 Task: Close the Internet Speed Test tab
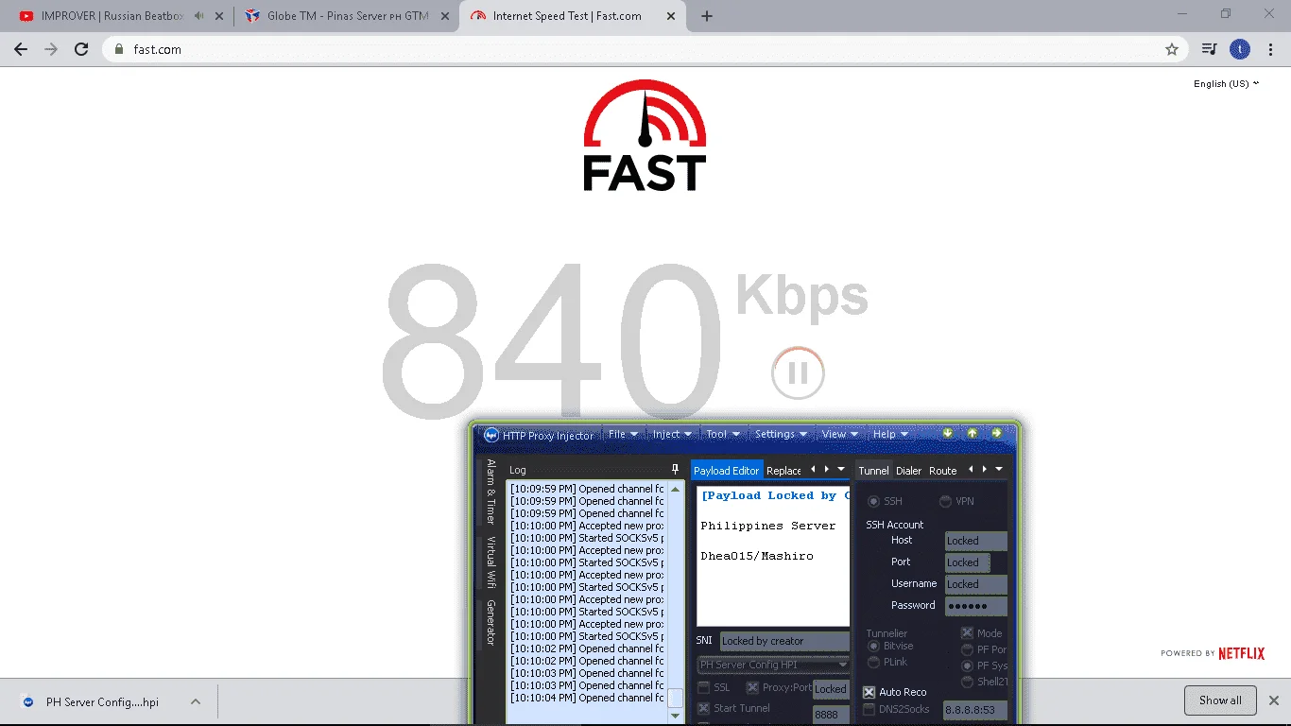(671, 16)
